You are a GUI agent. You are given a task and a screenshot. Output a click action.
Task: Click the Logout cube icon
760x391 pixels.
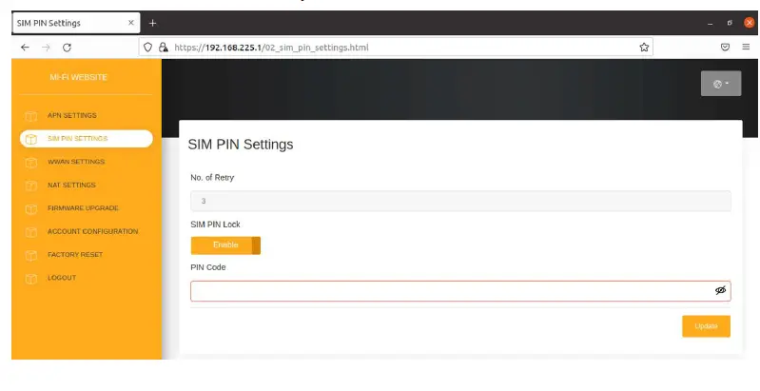click(31, 278)
